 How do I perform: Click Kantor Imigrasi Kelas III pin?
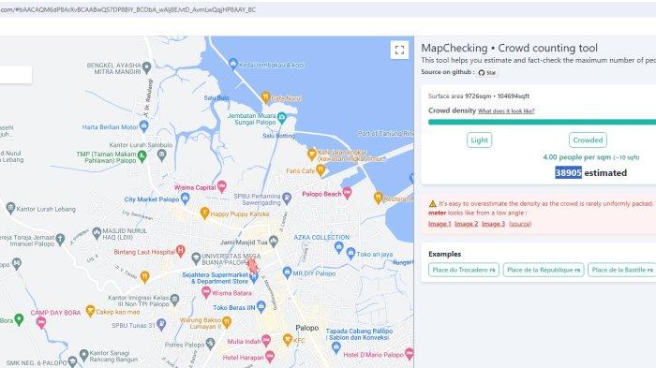pyautogui.click(x=175, y=300)
